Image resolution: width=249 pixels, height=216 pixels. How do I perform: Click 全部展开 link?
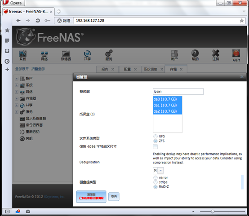point(22,69)
